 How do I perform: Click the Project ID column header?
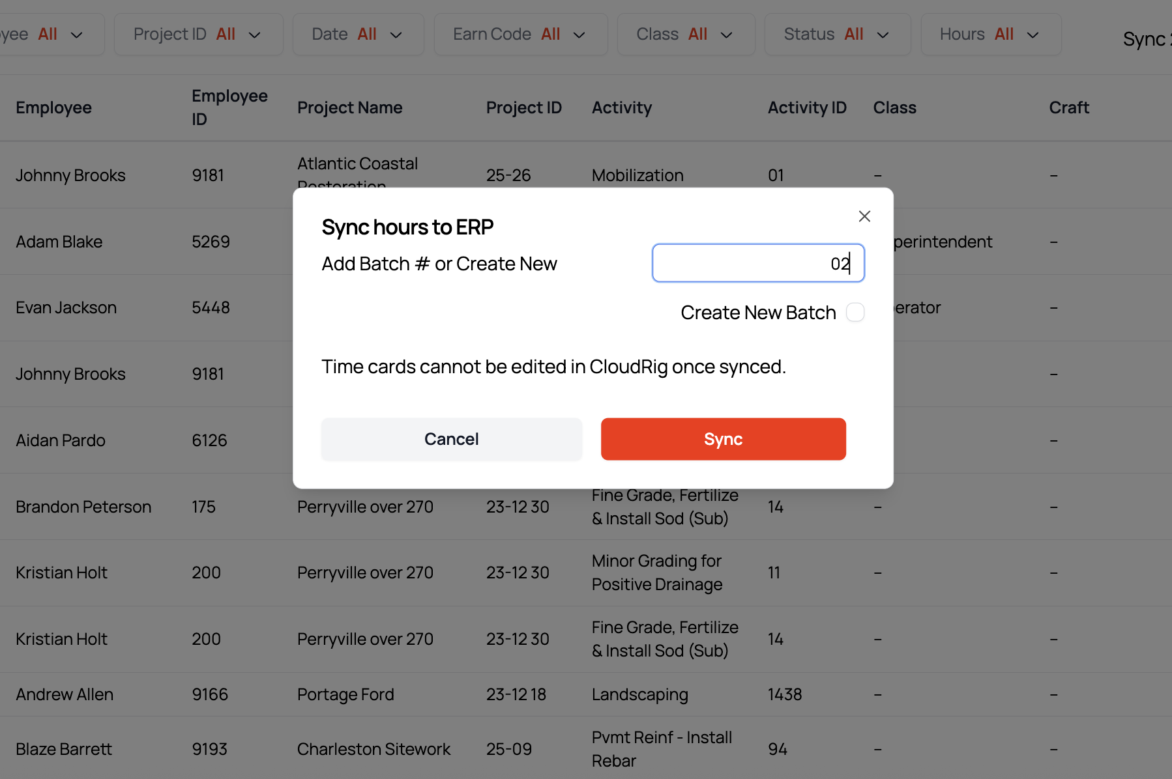coord(524,107)
